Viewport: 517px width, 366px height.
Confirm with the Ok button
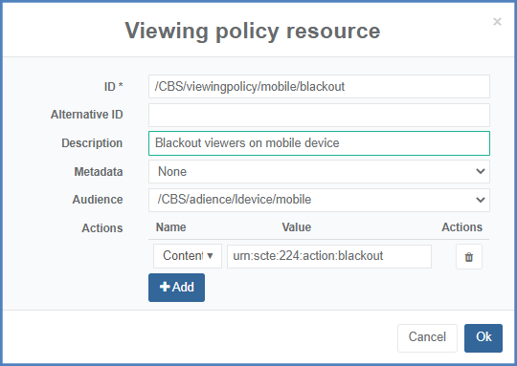tap(483, 338)
